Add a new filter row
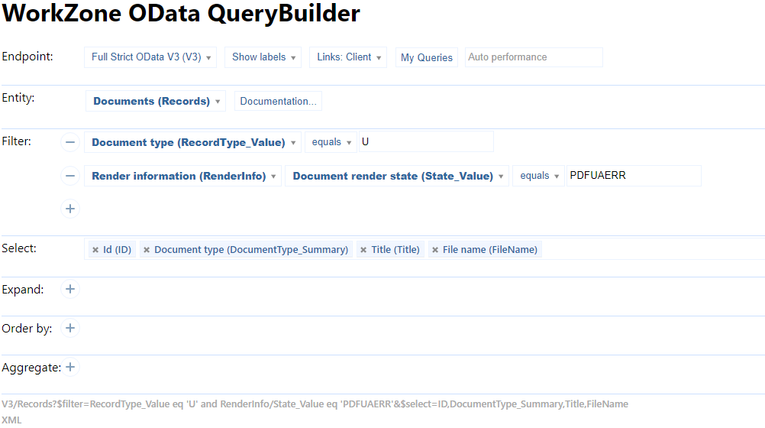 click(x=70, y=209)
